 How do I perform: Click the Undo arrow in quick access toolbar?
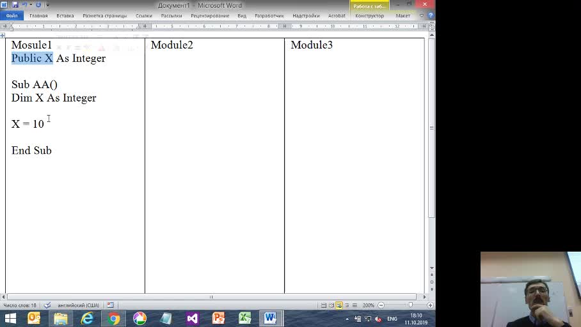(24, 5)
